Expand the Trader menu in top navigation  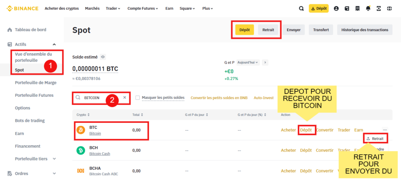click(113, 9)
